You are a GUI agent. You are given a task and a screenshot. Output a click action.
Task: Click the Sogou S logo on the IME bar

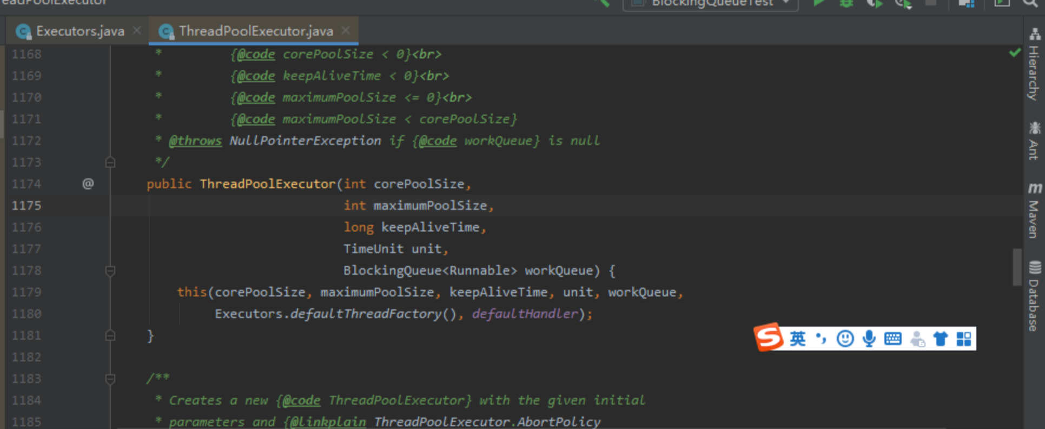769,338
